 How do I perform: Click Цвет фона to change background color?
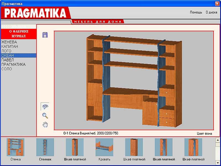(x=204, y=134)
